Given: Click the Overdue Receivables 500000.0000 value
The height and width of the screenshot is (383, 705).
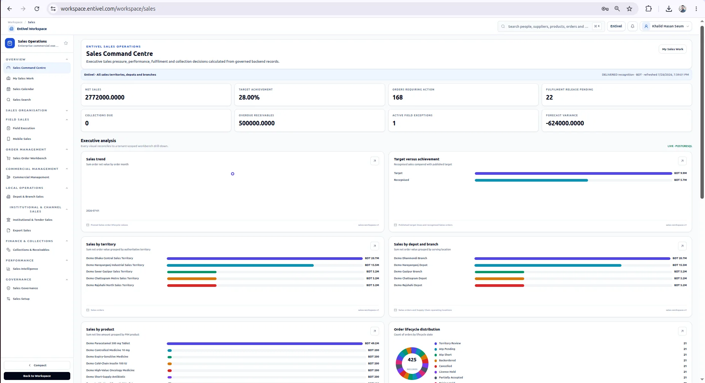Looking at the screenshot, I should point(257,123).
